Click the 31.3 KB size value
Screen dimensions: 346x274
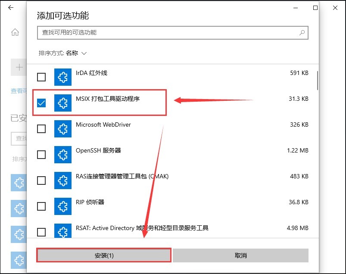pos(298,99)
